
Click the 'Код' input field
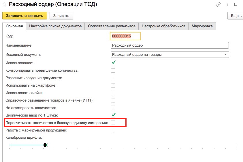pos(125,36)
